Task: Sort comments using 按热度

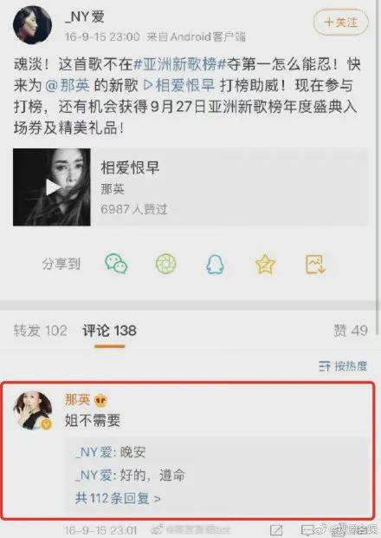Action: pyautogui.click(x=343, y=366)
